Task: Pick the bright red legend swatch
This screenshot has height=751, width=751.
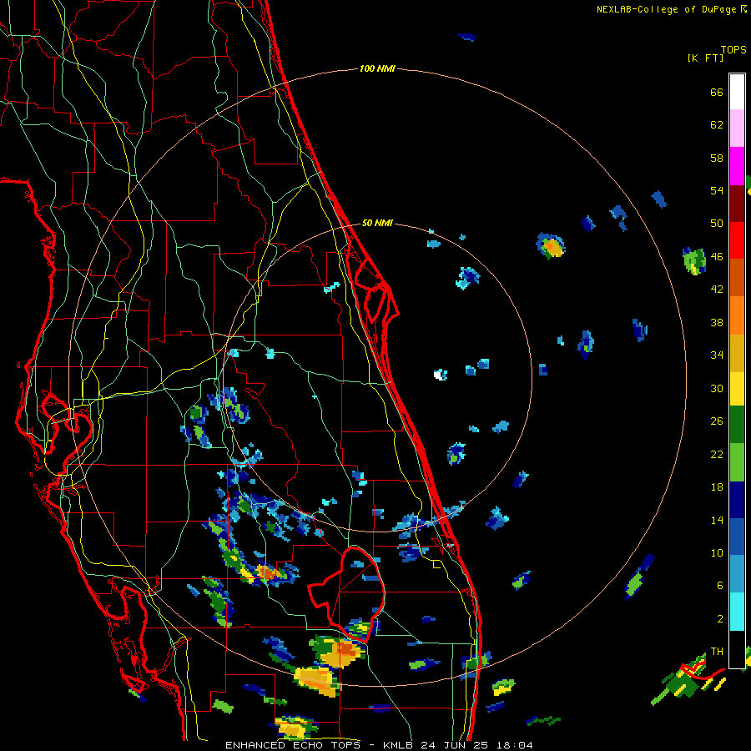Action: pos(737,240)
